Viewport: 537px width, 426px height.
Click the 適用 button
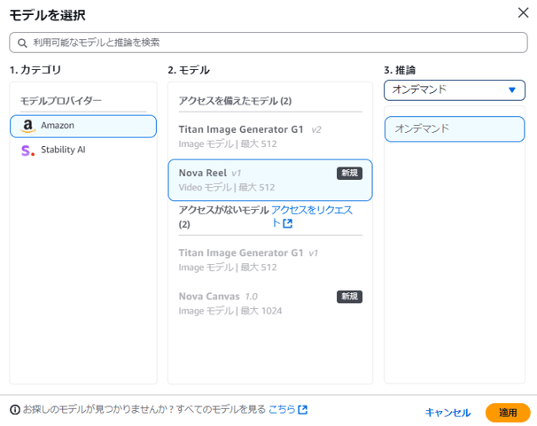click(508, 413)
